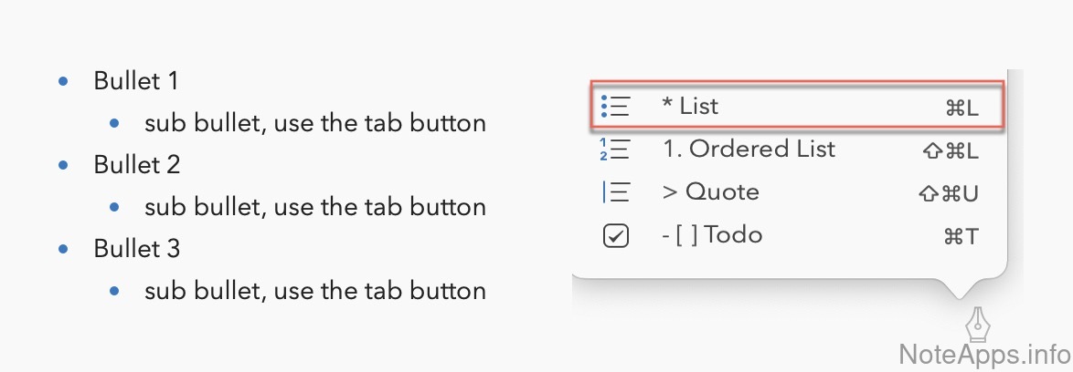Choose "1. Ordered List" from the menu
Viewport: 1073px width, 372px height.
pyautogui.click(x=748, y=149)
